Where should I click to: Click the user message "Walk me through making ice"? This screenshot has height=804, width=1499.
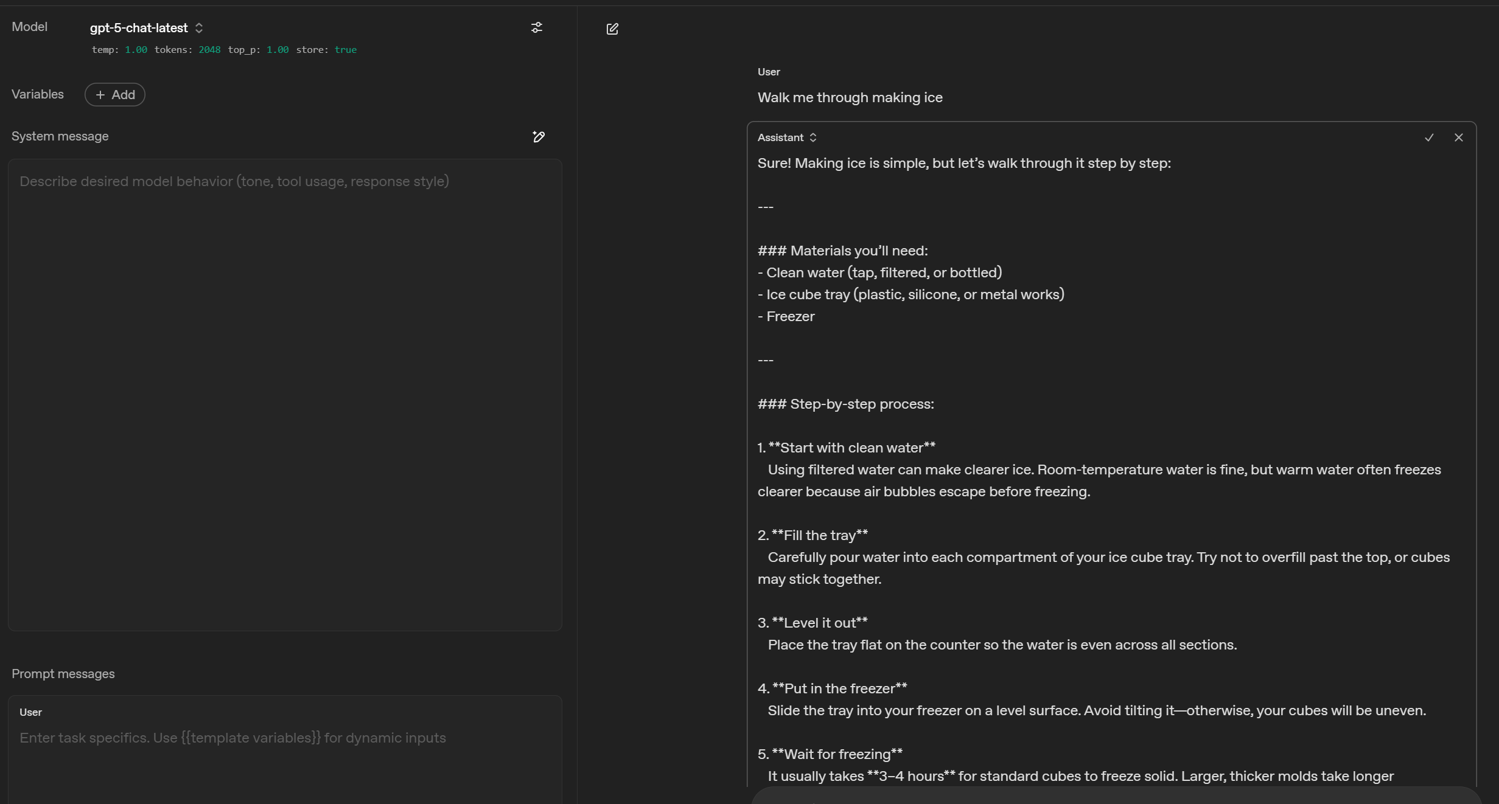click(850, 97)
